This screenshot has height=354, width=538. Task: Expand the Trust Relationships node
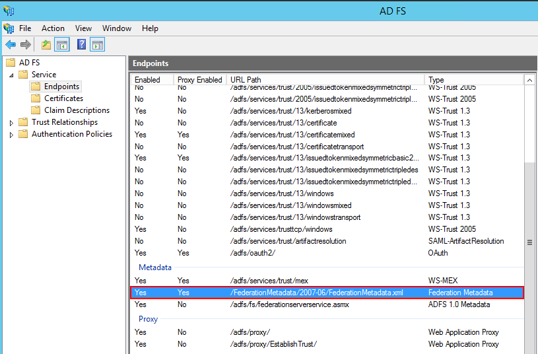pos(11,123)
